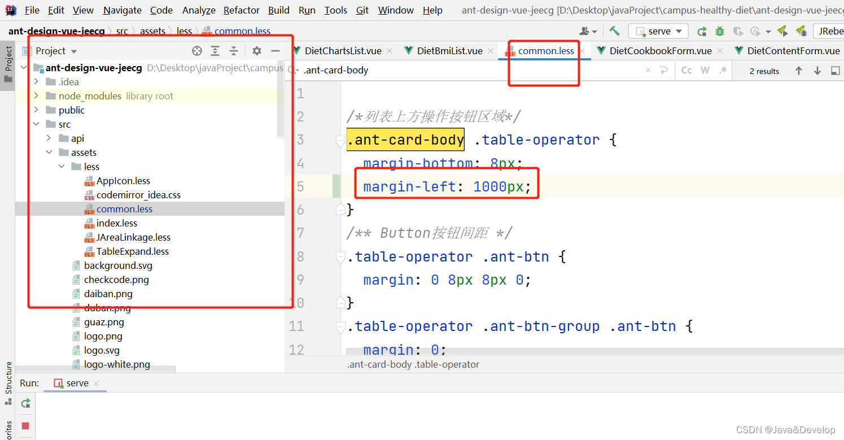
Task: Collapse the less folder
Action: pyautogui.click(x=61, y=167)
